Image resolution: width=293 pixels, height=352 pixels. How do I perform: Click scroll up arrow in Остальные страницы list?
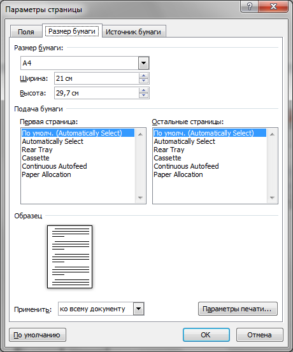click(x=272, y=134)
